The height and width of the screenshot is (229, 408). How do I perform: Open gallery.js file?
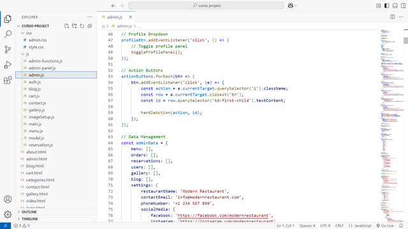[x=36, y=110]
